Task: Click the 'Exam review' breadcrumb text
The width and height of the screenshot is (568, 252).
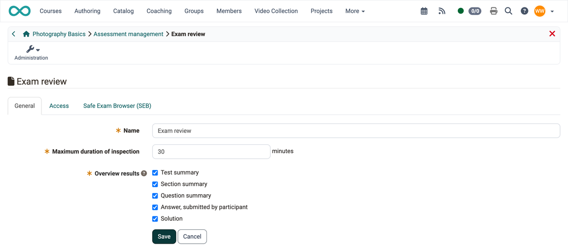Action: (x=188, y=34)
